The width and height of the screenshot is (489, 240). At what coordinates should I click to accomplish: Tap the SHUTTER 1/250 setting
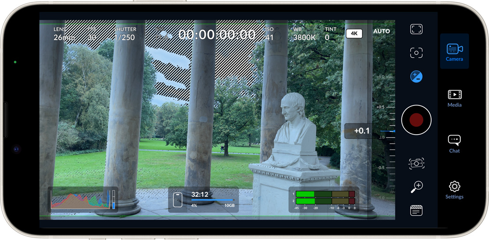[x=125, y=34]
